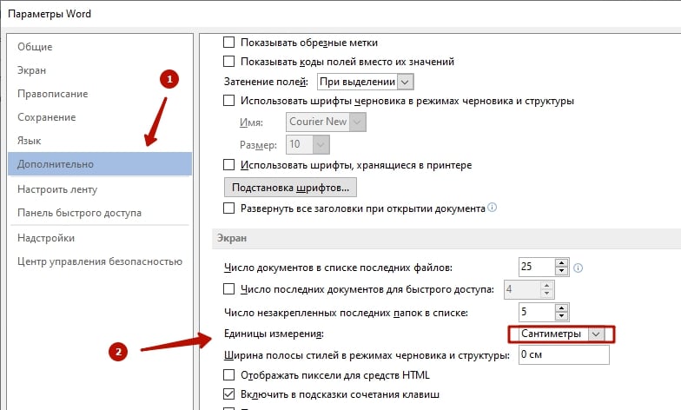Click info icon next to Развернуть все заголовки
The image size is (681, 410).
point(492,207)
